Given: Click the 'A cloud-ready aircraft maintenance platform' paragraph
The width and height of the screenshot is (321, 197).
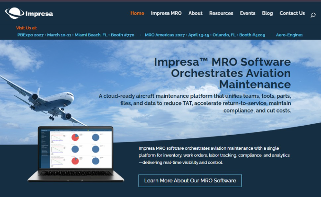Looking at the screenshot, I should (195, 103).
